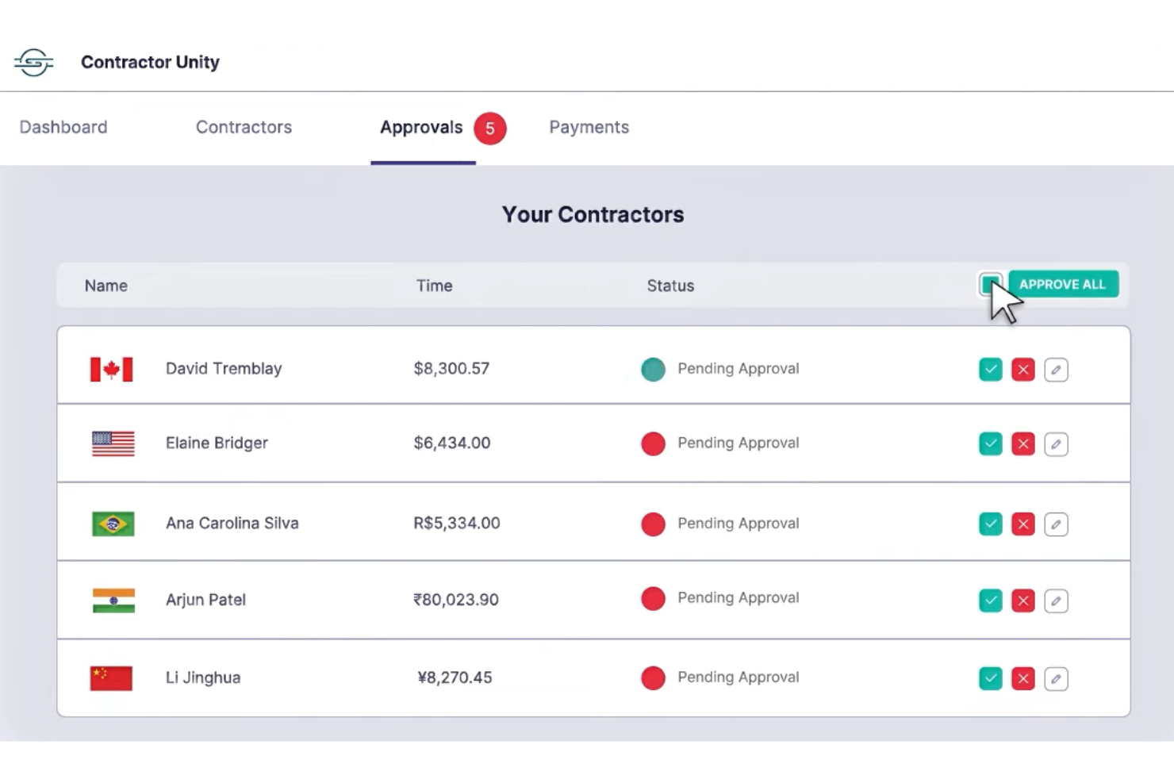Image resolution: width=1174 pixels, height=783 pixels.
Task: Edit Ana Carolina Silva's entry with pencil icon
Action: [x=1056, y=524]
